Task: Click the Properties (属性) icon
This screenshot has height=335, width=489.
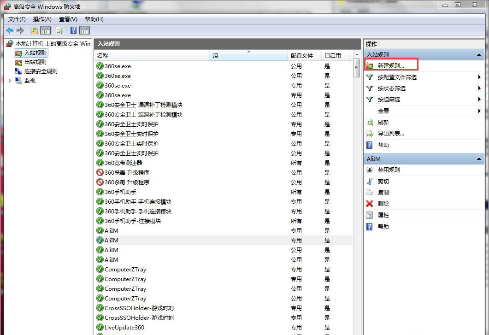Action: (x=370, y=215)
